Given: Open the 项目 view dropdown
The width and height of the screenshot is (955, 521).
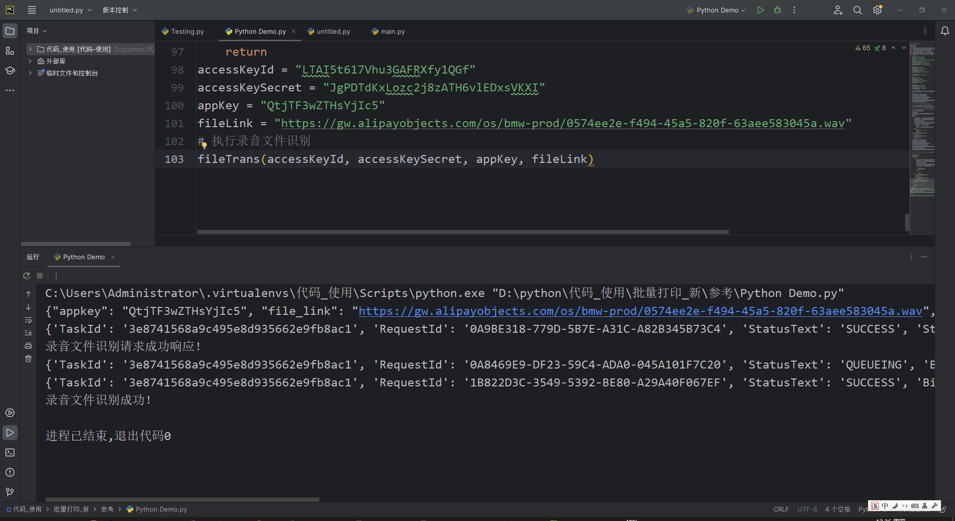Looking at the screenshot, I should point(36,31).
